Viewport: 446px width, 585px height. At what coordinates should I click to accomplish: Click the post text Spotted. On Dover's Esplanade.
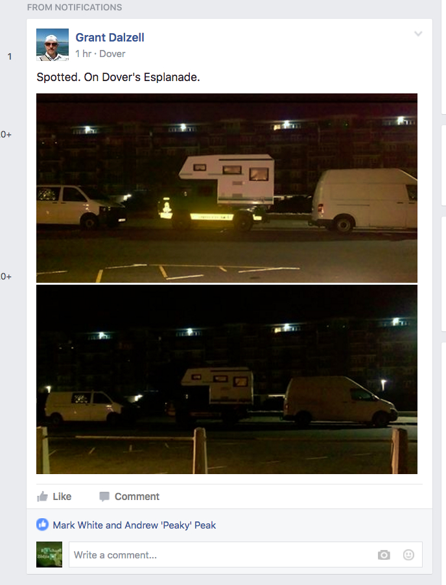[x=118, y=77]
